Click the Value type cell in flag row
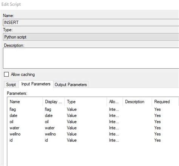The width and height of the screenshot is (179, 166). [x=72, y=109]
